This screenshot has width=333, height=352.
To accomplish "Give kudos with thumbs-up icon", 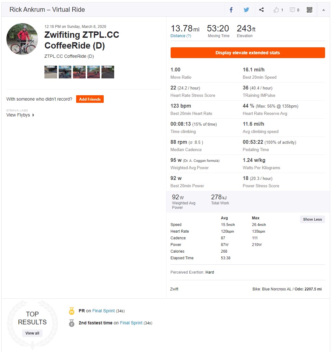I will (276, 10).
